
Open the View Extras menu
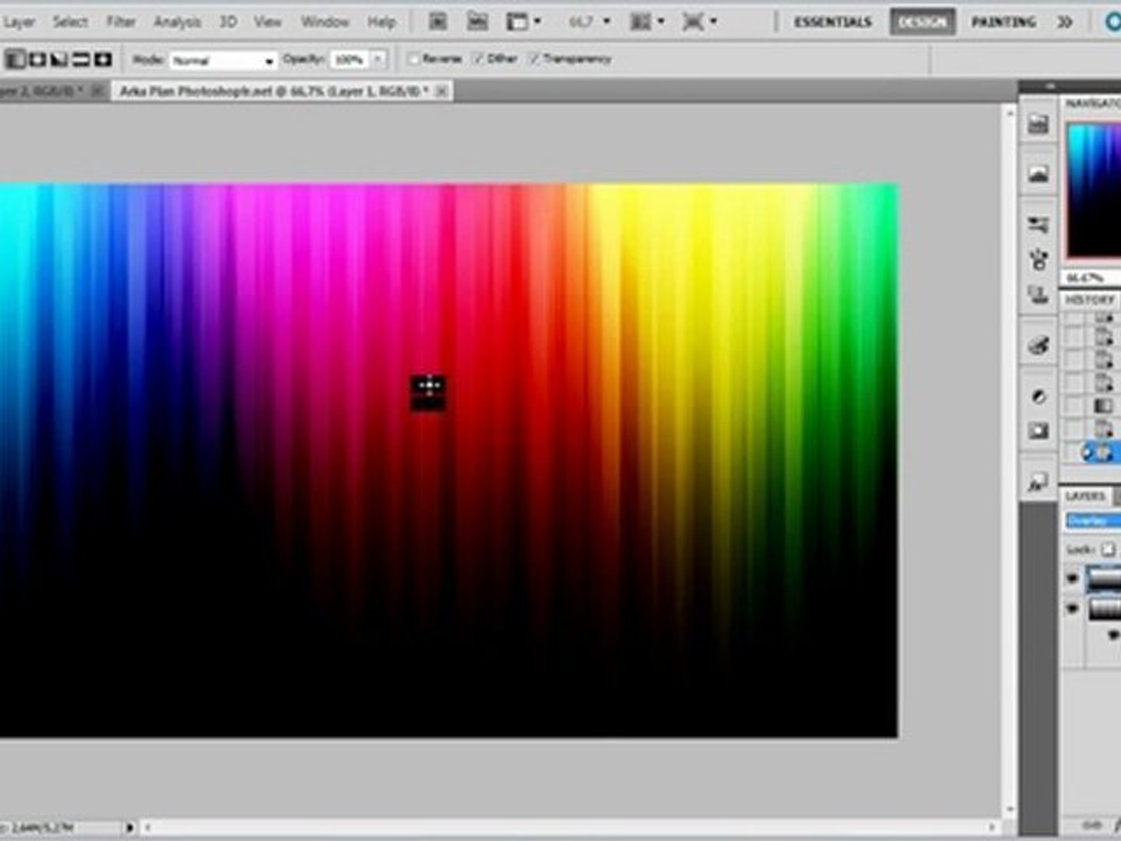coord(523,22)
